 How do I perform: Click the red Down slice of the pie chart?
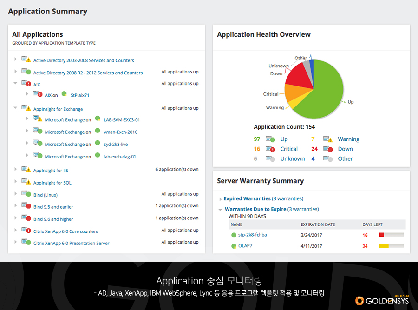tap(300, 76)
